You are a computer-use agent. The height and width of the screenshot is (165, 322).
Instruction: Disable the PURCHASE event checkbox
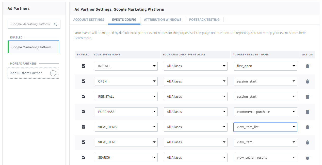(84, 112)
